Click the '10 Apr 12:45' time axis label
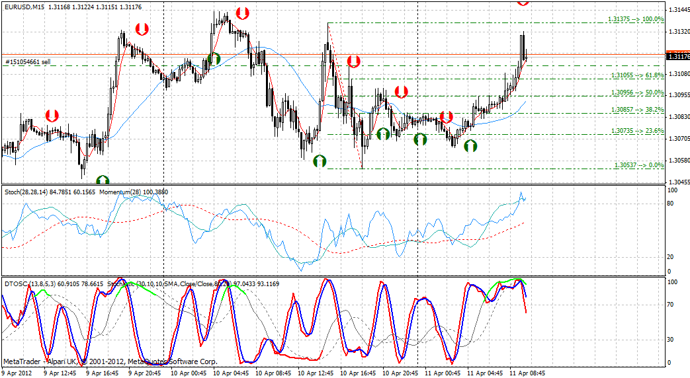Image resolution: width=690 pixels, height=378 pixels. [x=315, y=373]
